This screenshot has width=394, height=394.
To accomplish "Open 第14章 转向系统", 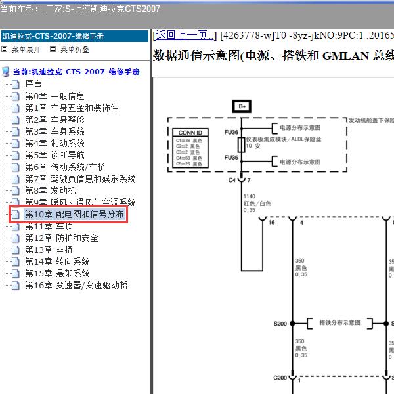I will click(58, 261).
